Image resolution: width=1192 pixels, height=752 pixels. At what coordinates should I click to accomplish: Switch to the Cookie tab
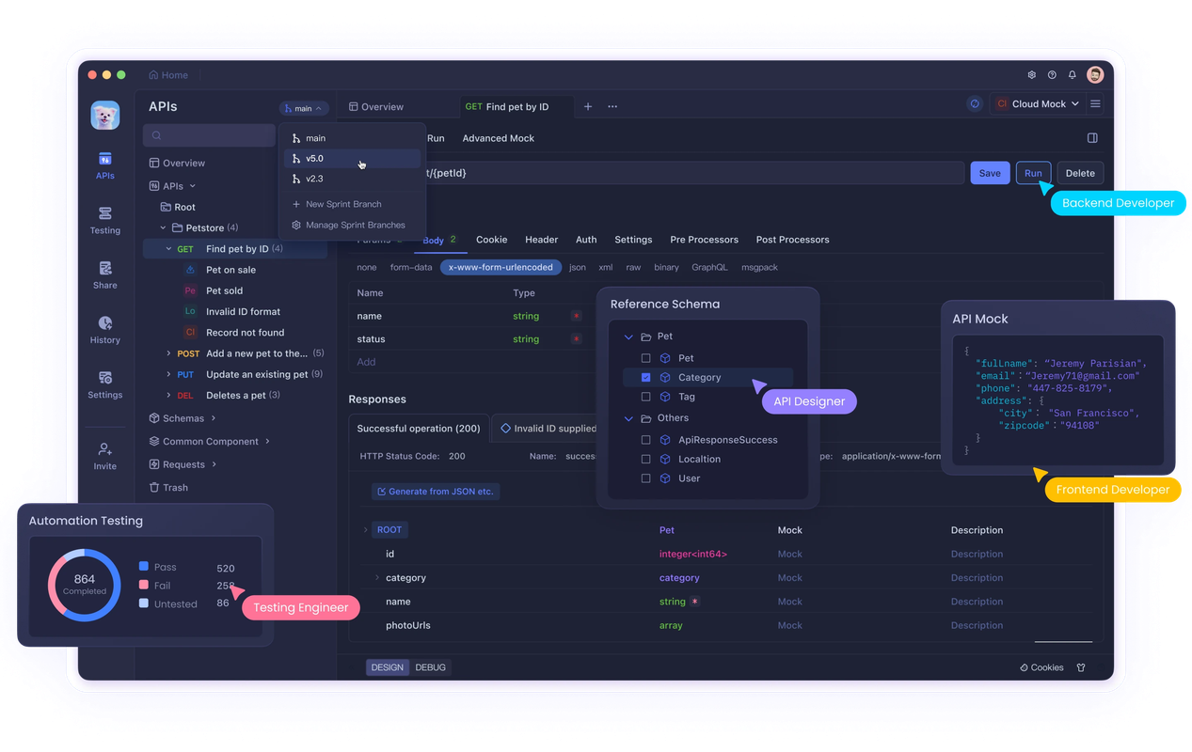click(491, 240)
